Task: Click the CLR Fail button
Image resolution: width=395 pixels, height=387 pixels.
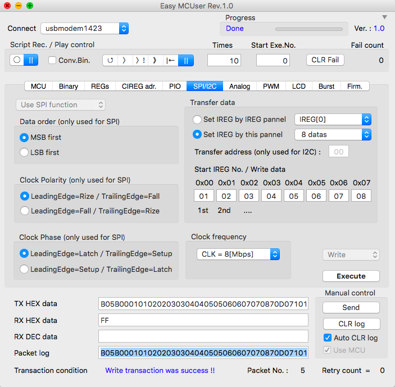Action: tap(325, 60)
